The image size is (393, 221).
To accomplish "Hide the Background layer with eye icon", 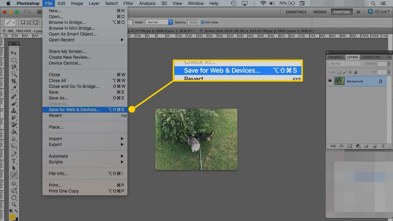I will pyautogui.click(x=330, y=81).
